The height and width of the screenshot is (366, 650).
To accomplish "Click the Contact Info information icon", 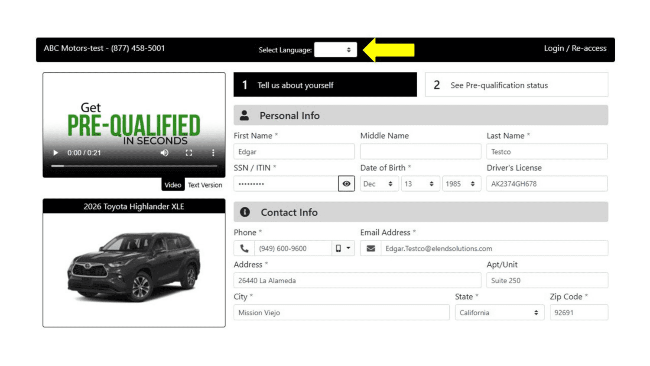I will click(245, 212).
